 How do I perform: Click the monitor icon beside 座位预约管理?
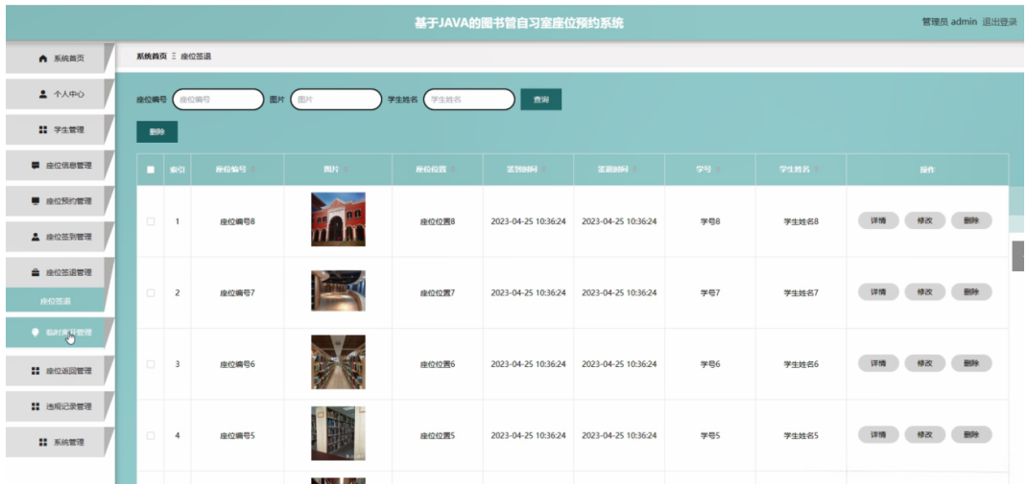(x=36, y=201)
